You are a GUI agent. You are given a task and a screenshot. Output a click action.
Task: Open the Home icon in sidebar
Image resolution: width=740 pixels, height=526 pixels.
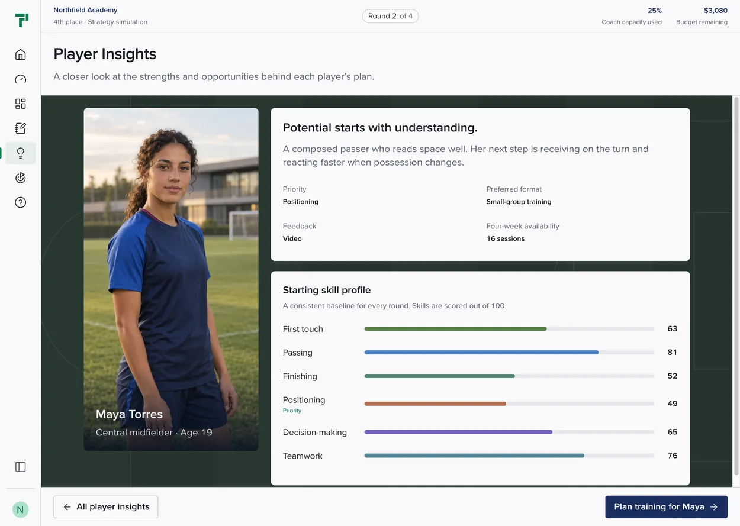click(21, 55)
